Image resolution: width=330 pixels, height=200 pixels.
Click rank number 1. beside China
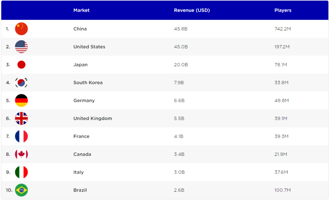[x=8, y=29]
